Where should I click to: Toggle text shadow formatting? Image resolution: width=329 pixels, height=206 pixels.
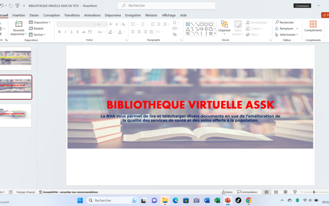[77, 32]
